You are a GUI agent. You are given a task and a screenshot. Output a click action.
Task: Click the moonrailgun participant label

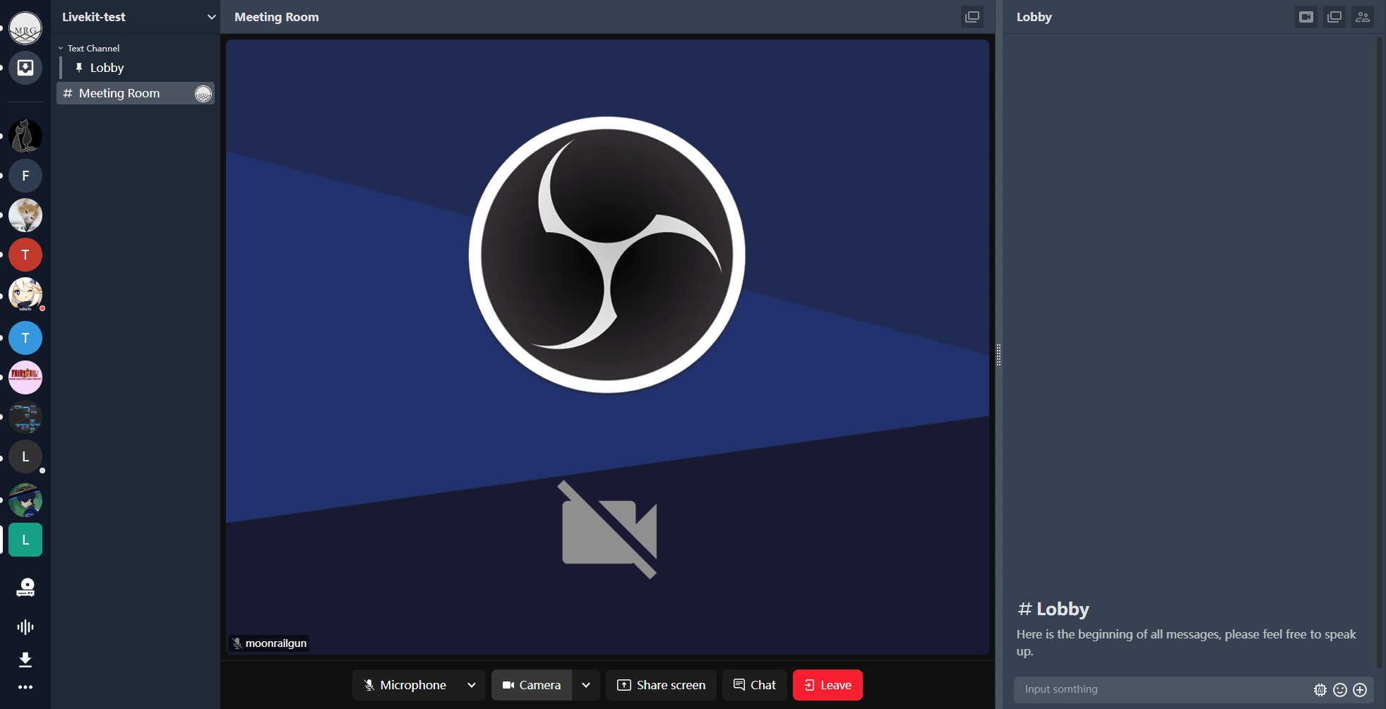(x=269, y=643)
